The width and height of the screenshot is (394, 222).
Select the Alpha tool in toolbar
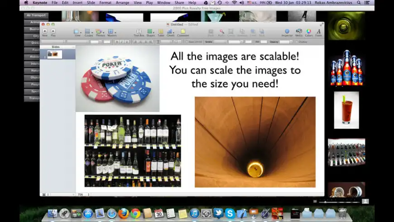click(221, 33)
